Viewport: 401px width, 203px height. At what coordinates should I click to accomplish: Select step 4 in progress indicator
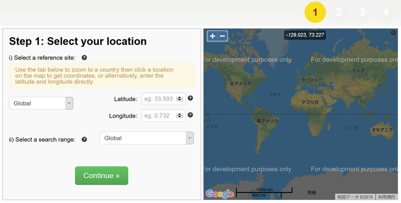pyautogui.click(x=385, y=12)
